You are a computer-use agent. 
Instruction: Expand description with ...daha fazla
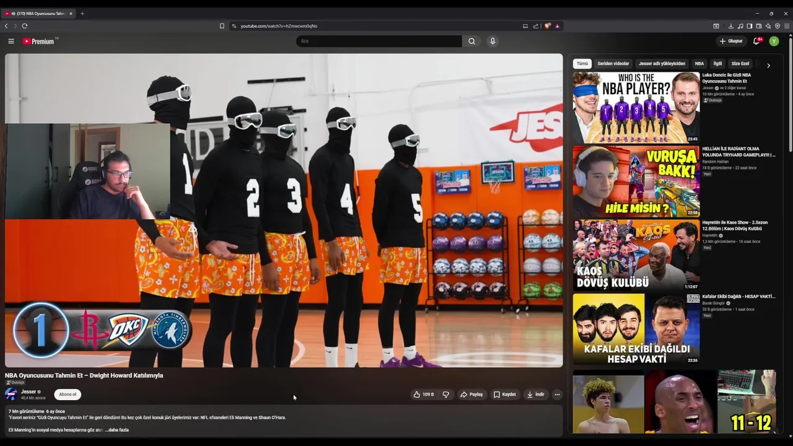[117, 430]
